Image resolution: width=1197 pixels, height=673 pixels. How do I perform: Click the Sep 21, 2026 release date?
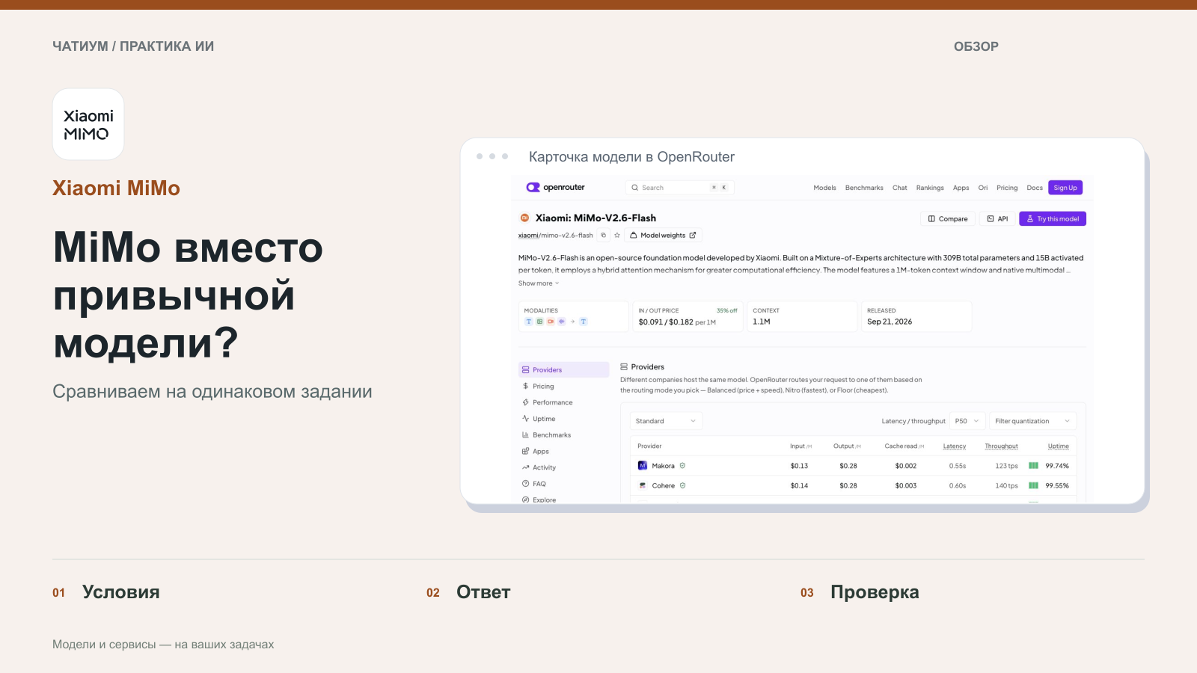890,322
